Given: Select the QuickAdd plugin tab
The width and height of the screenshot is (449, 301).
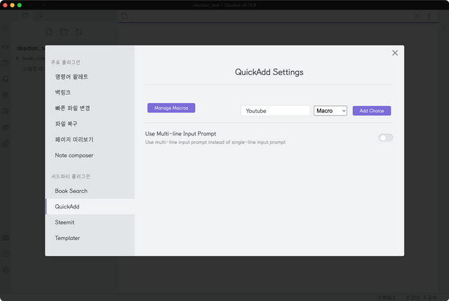Looking at the screenshot, I should click(x=90, y=206).
